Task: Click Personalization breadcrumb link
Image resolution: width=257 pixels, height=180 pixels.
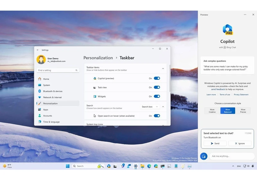Action: click(x=98, y=58)
